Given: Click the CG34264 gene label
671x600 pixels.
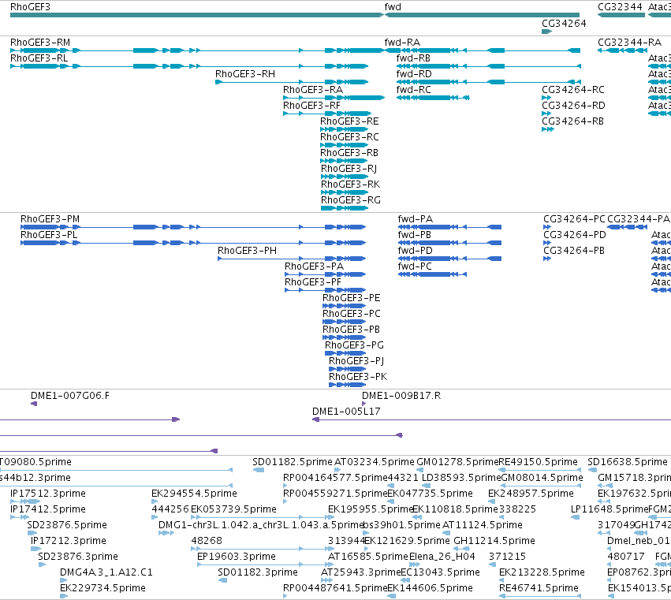Looking at the screenshot, I should pyautogui.click(x=564, y=24).
